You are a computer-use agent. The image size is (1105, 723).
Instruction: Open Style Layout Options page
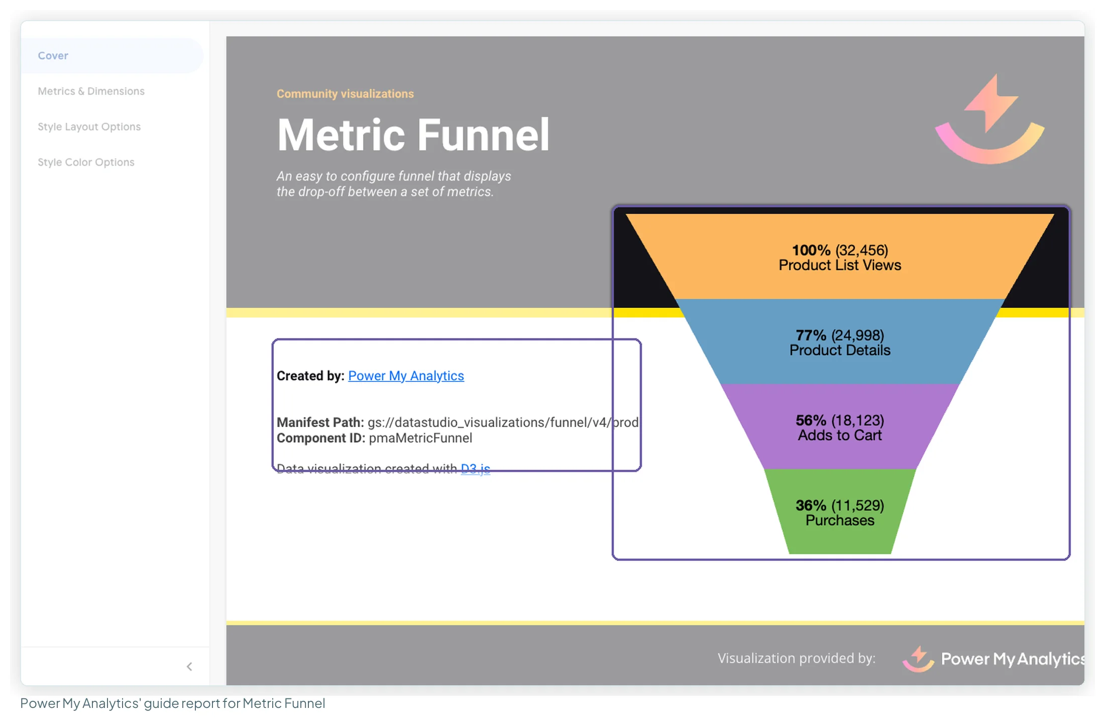pyautogui.click(x=89, y=127)
